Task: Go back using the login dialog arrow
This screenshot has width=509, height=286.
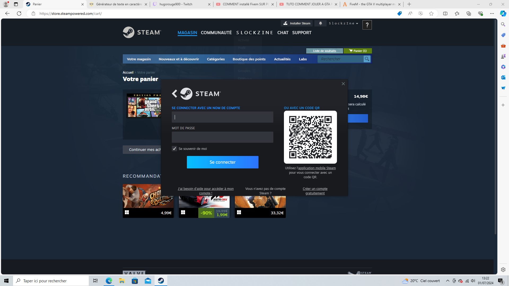Action: coord(174,93)
